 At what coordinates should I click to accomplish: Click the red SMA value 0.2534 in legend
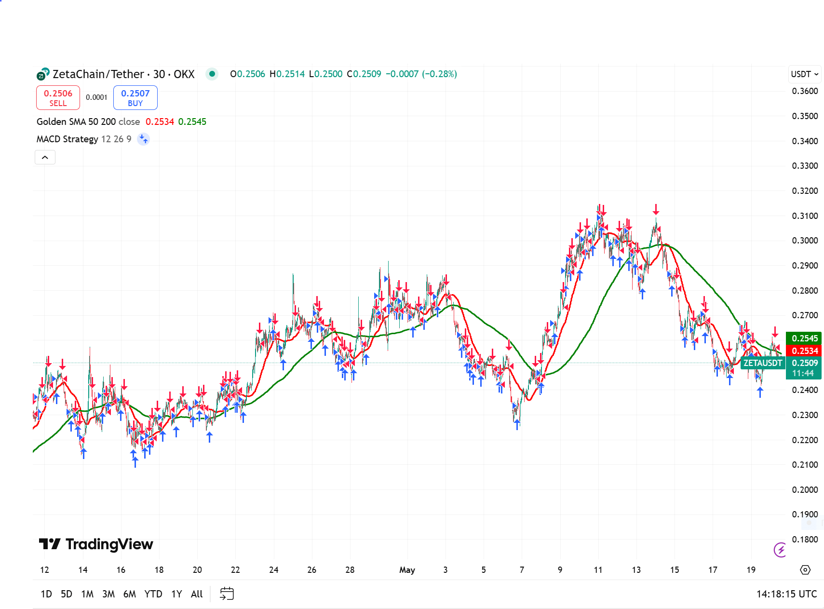(160, 122)
